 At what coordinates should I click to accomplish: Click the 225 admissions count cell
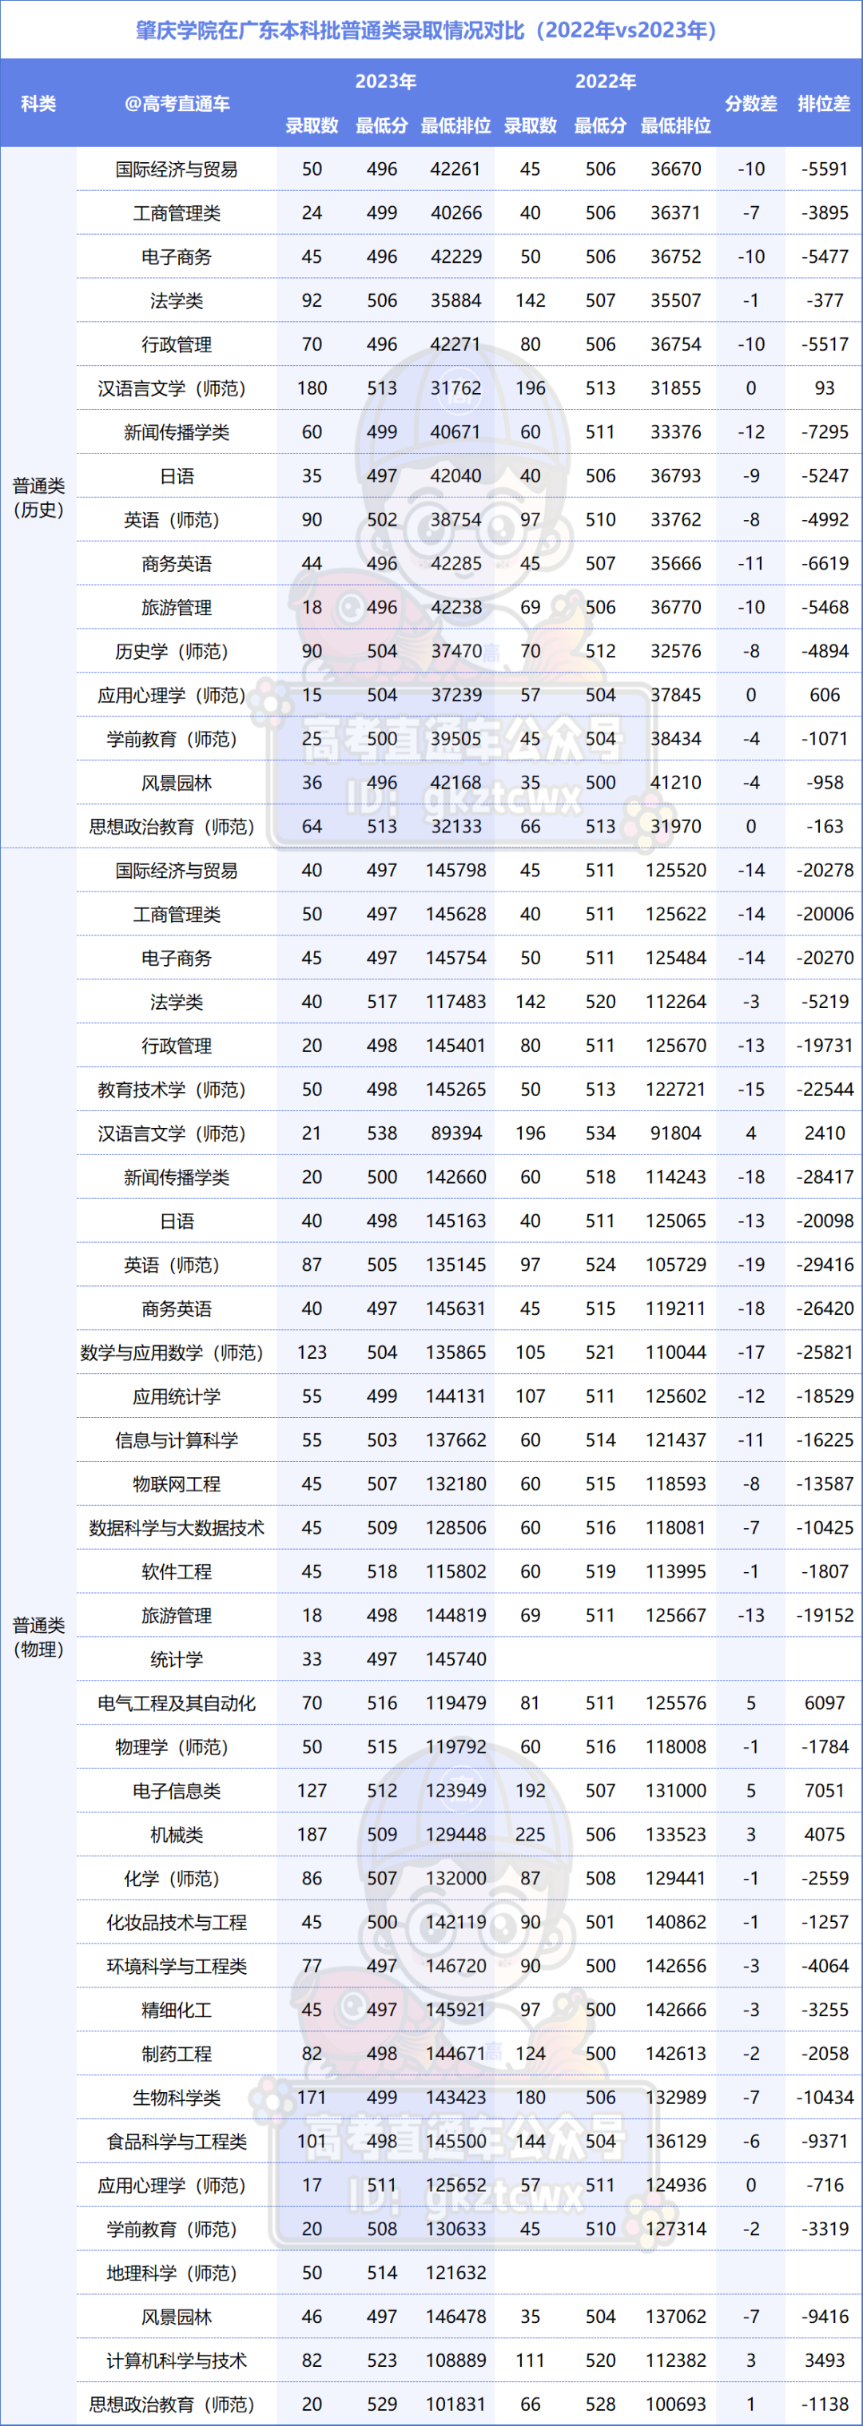coord(531,1835)
